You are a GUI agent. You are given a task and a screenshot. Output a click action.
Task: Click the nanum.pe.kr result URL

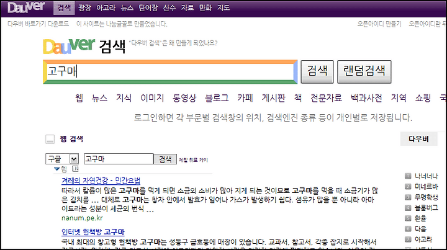82,218
